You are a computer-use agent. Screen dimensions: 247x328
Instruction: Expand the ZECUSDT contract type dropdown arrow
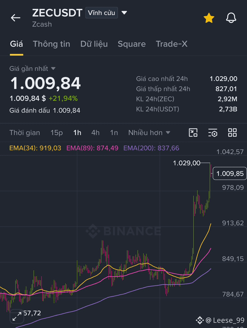coord(124,13)
